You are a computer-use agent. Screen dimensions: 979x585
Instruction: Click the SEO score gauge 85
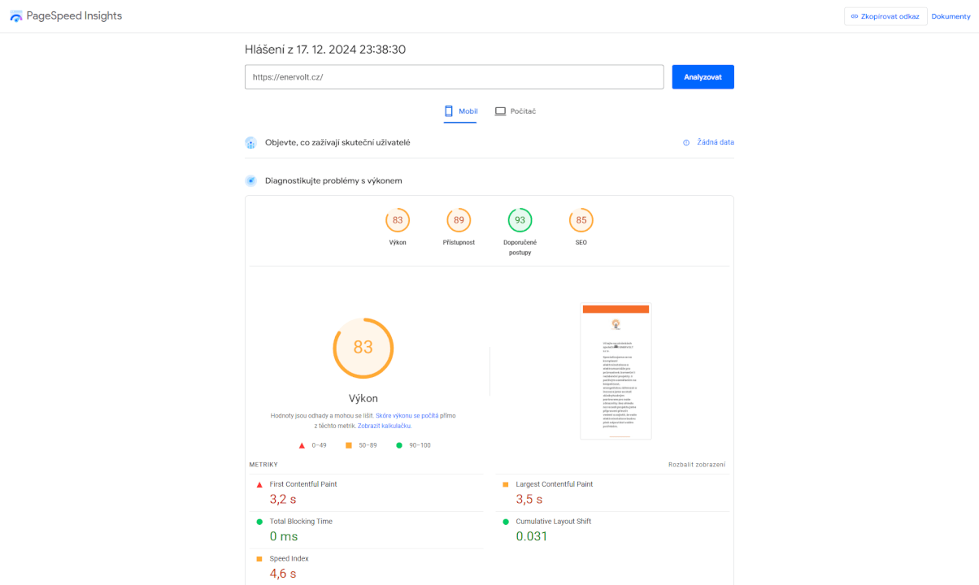pos(581,220)
